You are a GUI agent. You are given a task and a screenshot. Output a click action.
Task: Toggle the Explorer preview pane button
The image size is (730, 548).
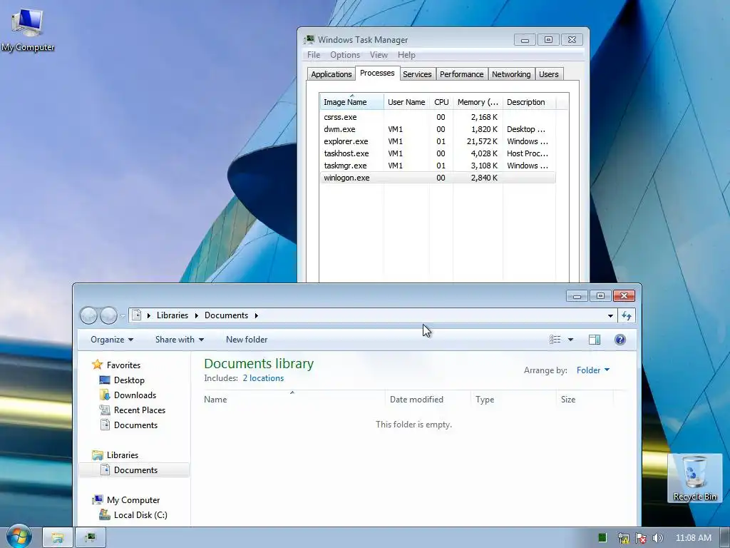point(595,340)
